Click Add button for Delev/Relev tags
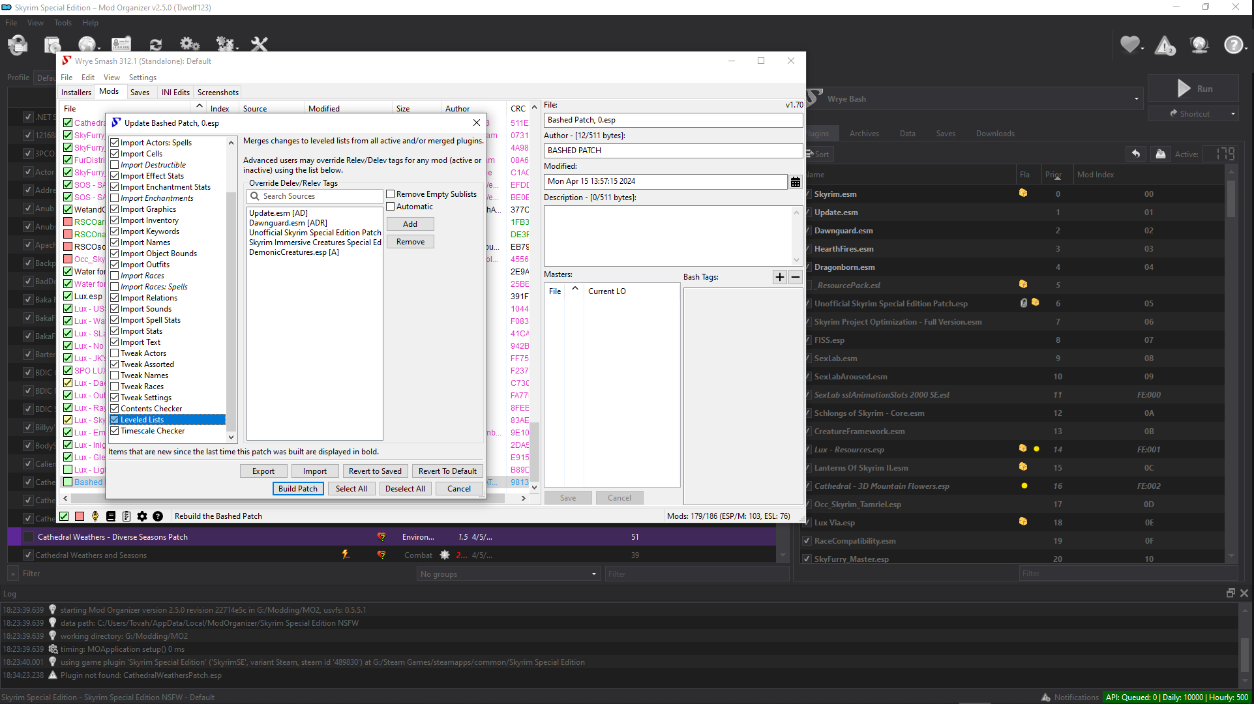The image size is (1254, 704). [x=410, y=224]
